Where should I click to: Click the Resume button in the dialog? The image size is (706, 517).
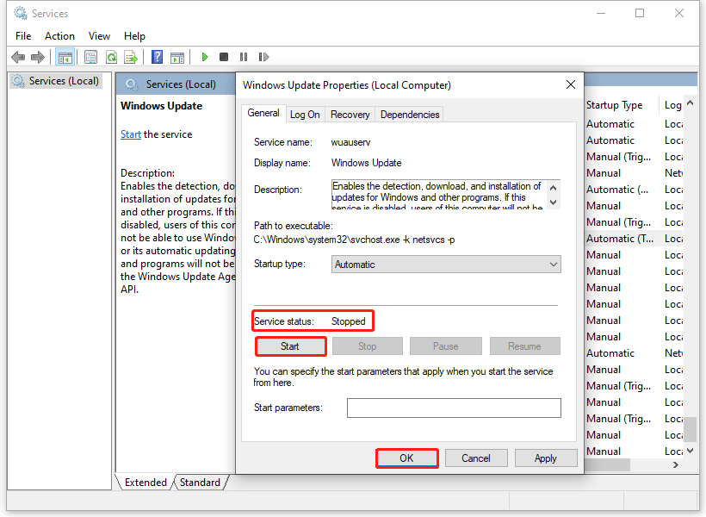[x=524, y=346]
